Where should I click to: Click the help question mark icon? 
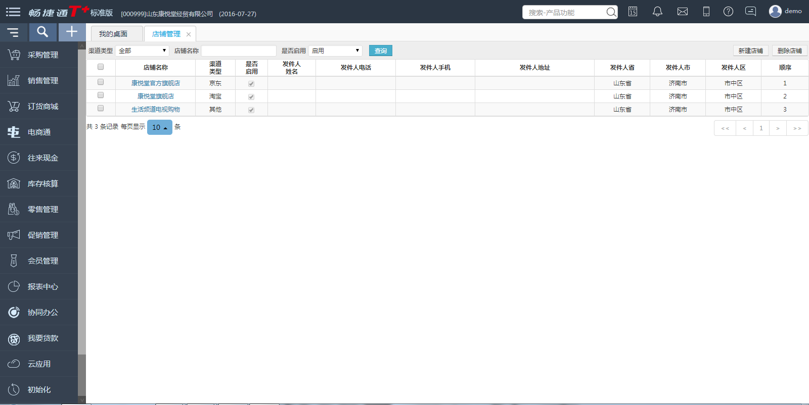pos(728,12)
